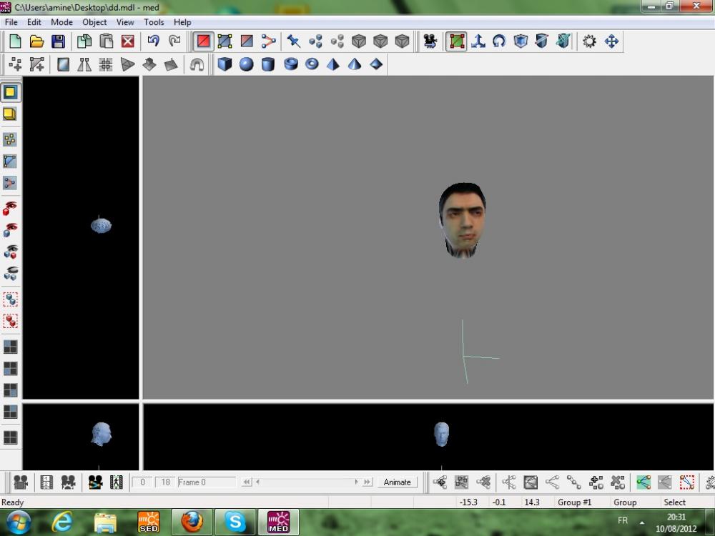Click the animation frame slider track
Viewport: 715px width, 536px height.
[306, 482]
